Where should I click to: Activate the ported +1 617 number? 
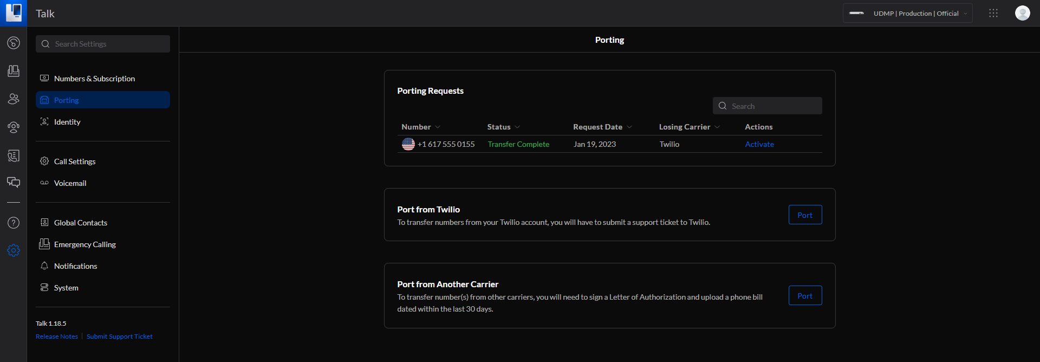point(759,144)
